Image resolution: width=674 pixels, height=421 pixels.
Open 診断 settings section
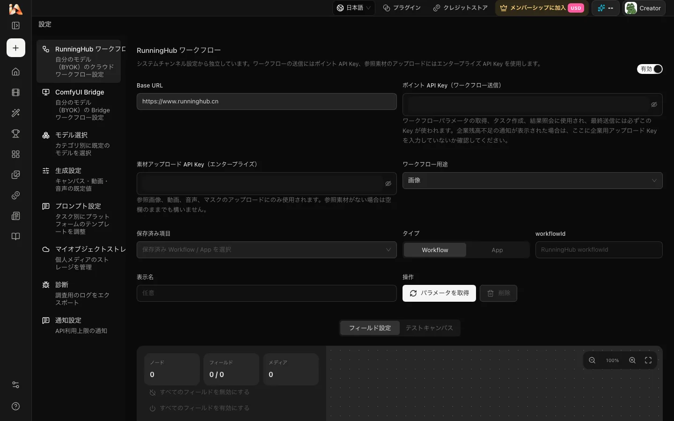pyautogui.click(x=79, y=293)
